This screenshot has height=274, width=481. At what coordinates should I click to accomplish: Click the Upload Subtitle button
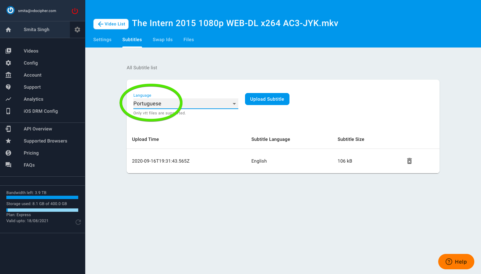(x=267, y=99)
